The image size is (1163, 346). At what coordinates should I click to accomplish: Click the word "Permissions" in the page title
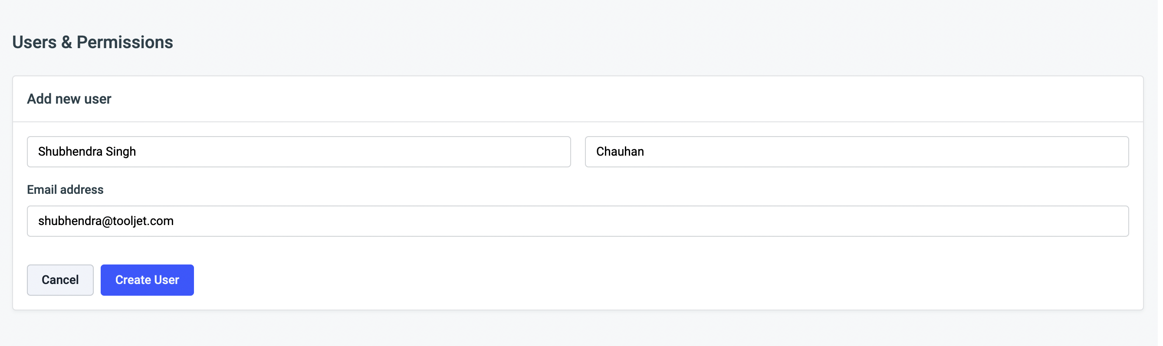[125, 42]
